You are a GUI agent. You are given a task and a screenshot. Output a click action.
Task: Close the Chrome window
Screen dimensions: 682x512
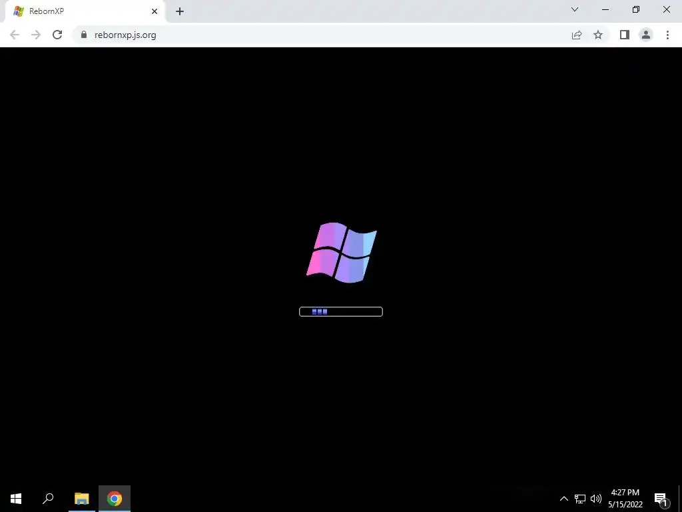tap(666, 9)
